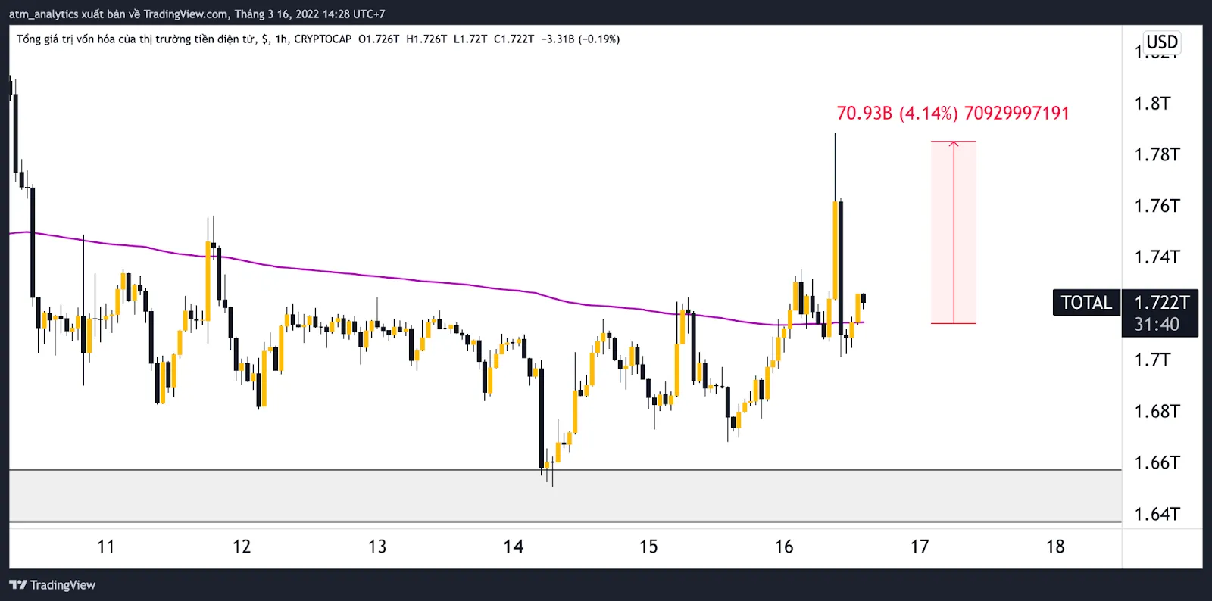Click the gray support zone rectangle
1212x601 pixels.
coord(565,496)
